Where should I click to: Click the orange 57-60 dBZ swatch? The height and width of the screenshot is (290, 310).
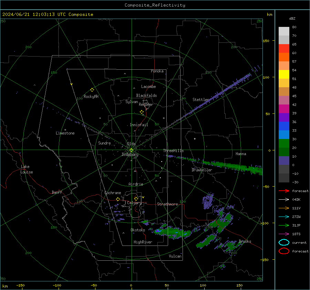tap(284, 57)
